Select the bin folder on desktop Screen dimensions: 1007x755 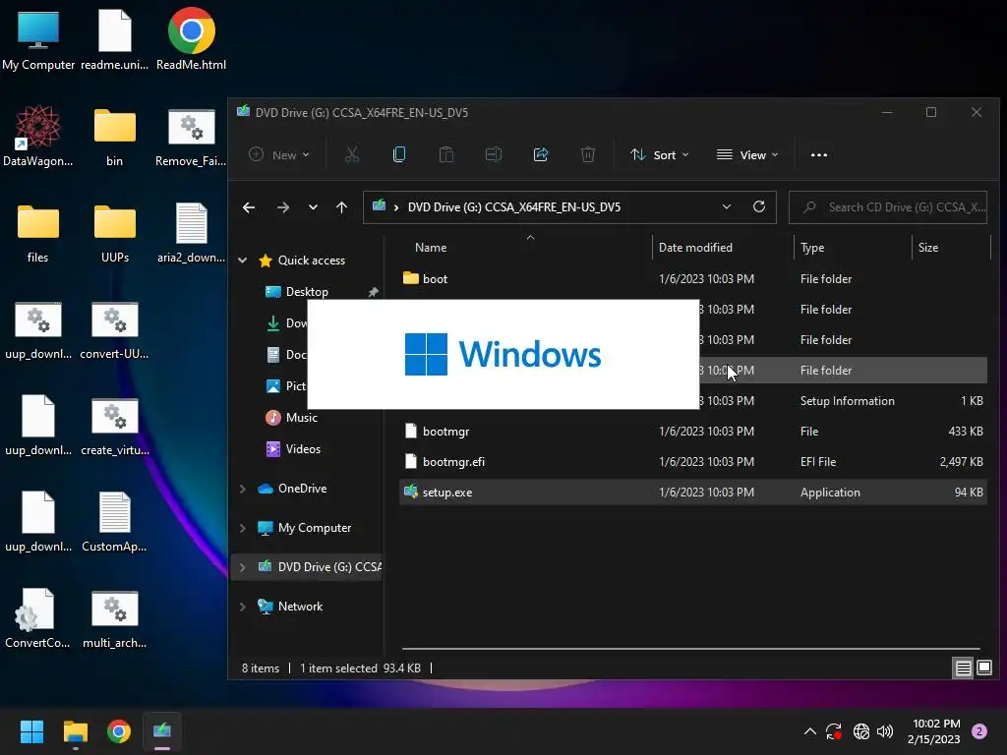click(114, 136)
